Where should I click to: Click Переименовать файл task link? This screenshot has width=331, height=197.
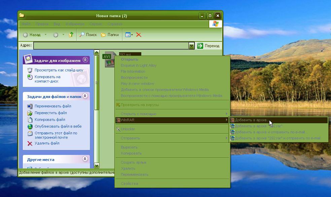[x=53, y=106]
